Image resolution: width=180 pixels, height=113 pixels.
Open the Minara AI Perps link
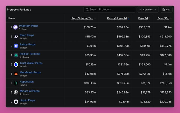click(x=30, y=91)
